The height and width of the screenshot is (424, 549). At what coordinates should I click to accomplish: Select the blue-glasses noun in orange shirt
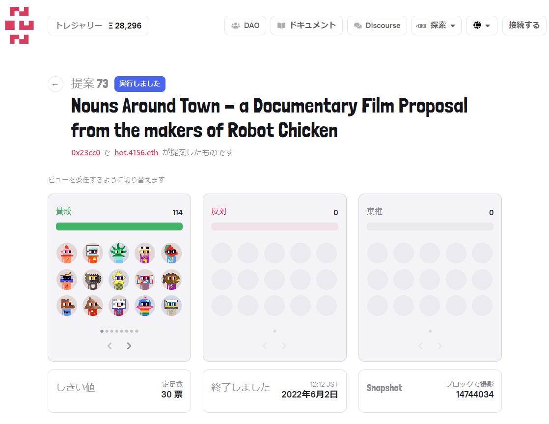click(x=66, y=280)
